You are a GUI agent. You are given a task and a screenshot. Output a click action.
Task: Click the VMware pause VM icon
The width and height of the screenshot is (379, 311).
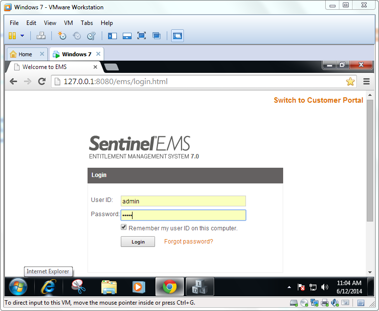coord(12,36)
